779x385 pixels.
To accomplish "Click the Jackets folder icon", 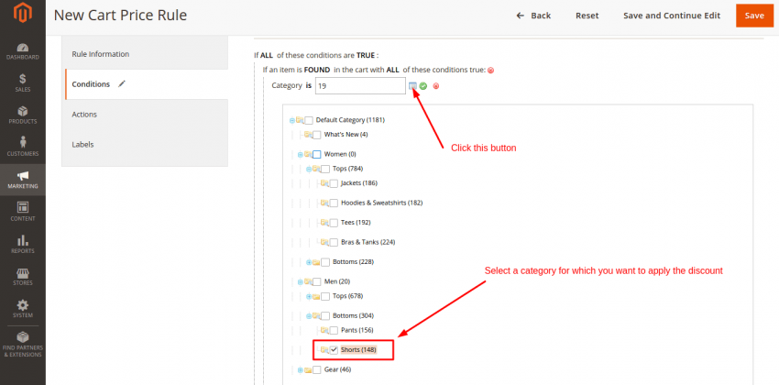I will (x=325, y=183).
